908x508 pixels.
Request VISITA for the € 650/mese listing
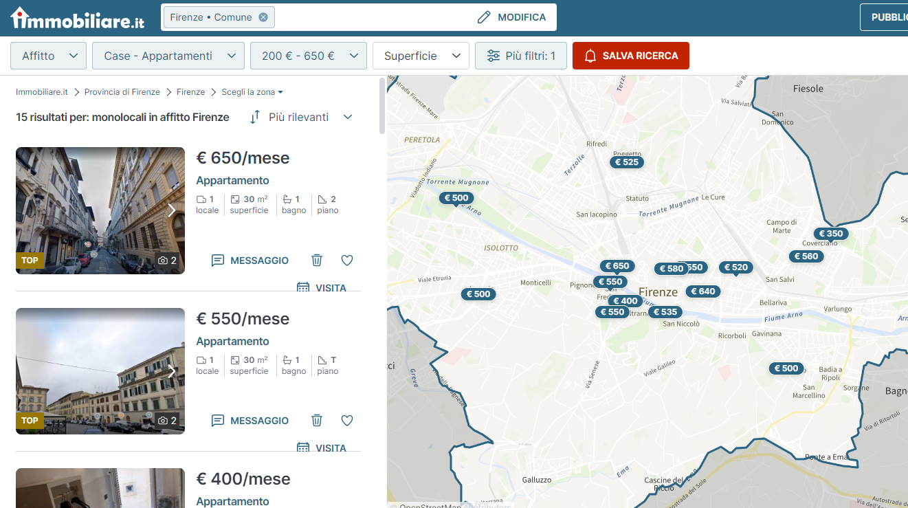pyautogui.click(x=322, y=288)
